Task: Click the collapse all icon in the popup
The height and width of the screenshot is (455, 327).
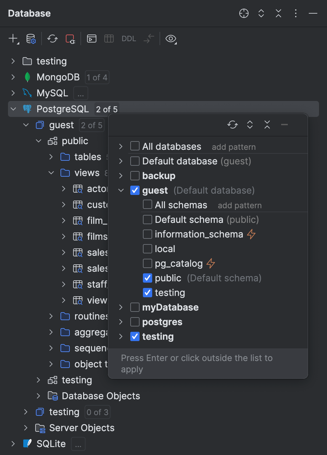Action: (267, 125)
